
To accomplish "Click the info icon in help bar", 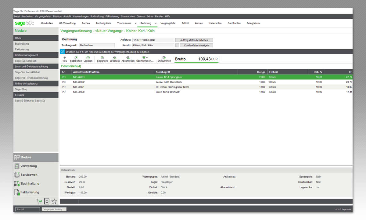I will tap(62, 52).
